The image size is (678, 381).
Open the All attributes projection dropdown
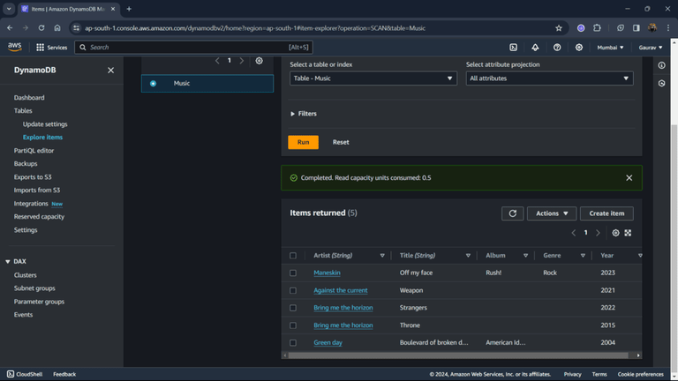tap(550, 78)
